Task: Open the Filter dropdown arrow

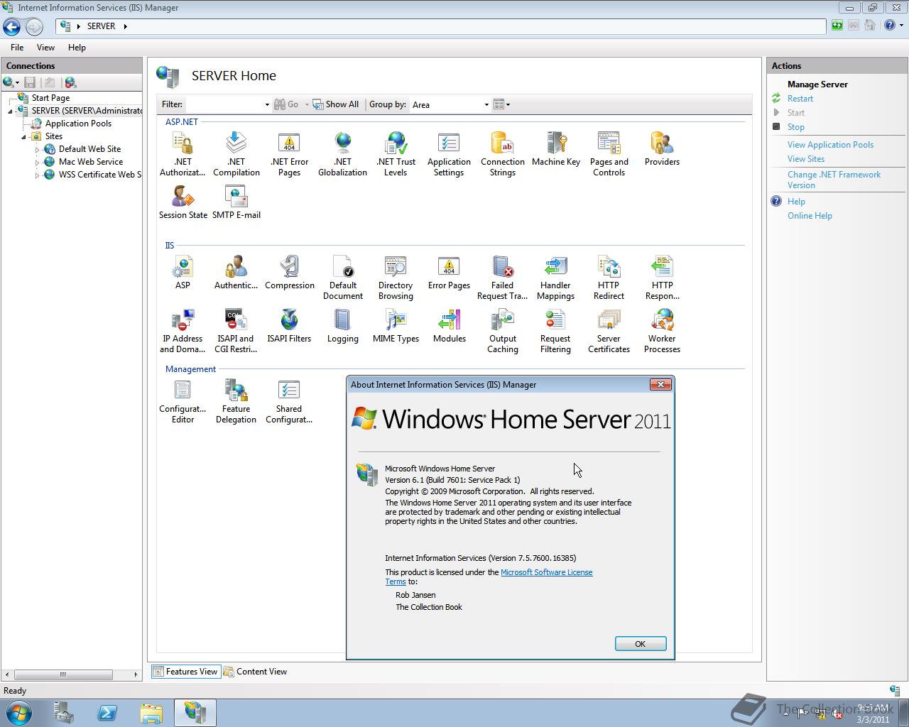Action: coord(267,104)
